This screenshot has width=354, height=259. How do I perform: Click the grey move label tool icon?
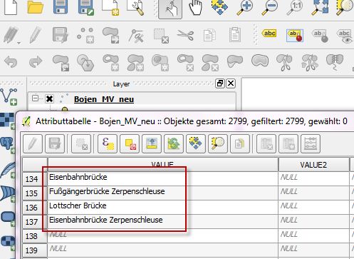tap(321, 36)
